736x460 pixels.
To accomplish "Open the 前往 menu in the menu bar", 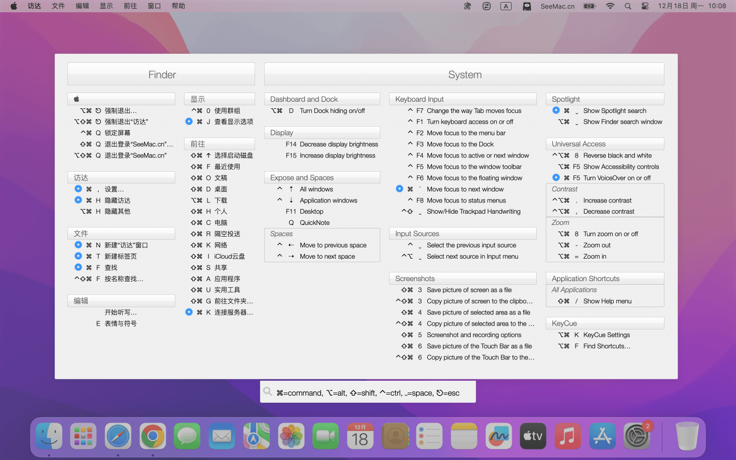I will [130, 6].
